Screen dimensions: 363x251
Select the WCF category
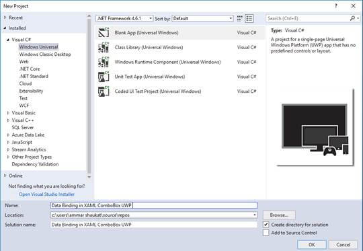[24, 106]
